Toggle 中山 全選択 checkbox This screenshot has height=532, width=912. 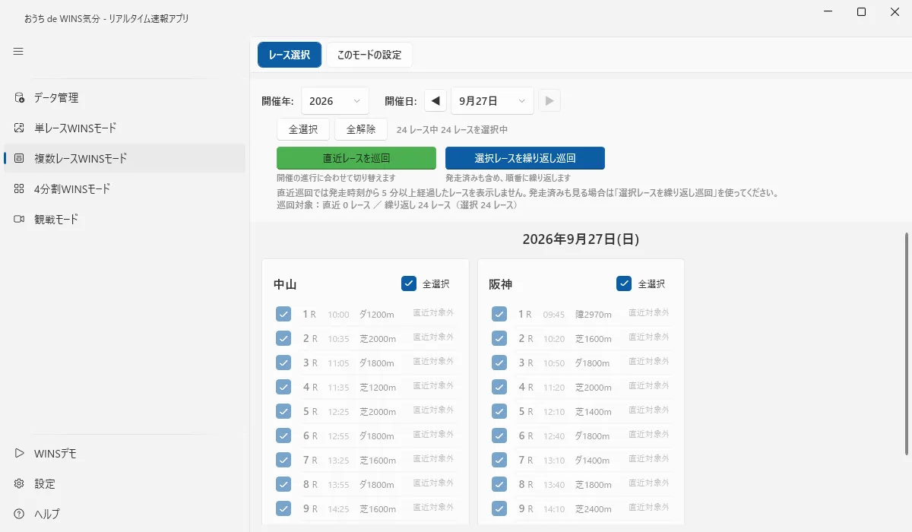coord(409,283)
